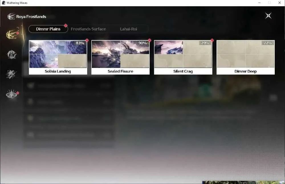Viewport: 285px width, 184px height.
Task: Close the Wuthering Waves window
Action: point(280,3)
